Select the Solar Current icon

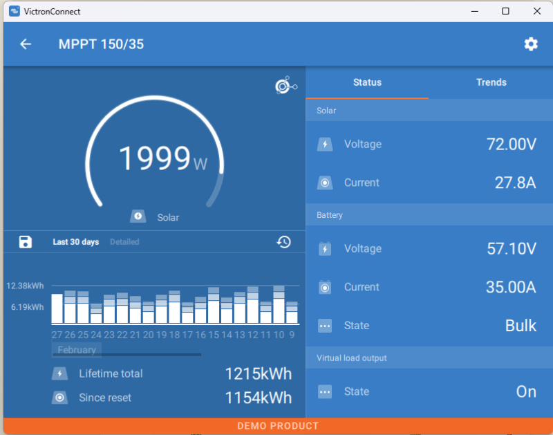(325, 183)
